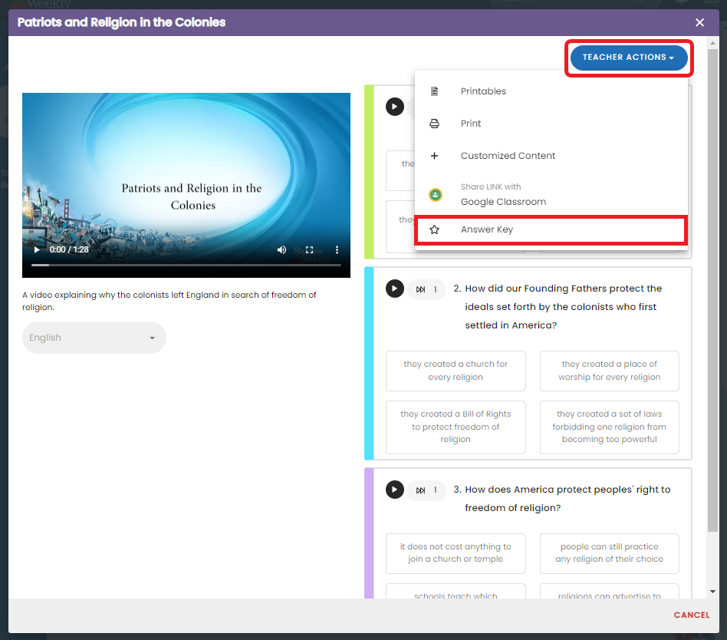Expand the Teacher Actions dropdown
This screenshot has height=640, width=727.
coord(628,58)
